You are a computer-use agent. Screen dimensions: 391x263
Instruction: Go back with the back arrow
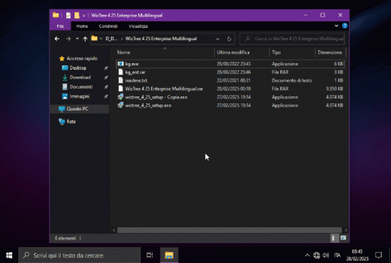[x=57, y=39]
